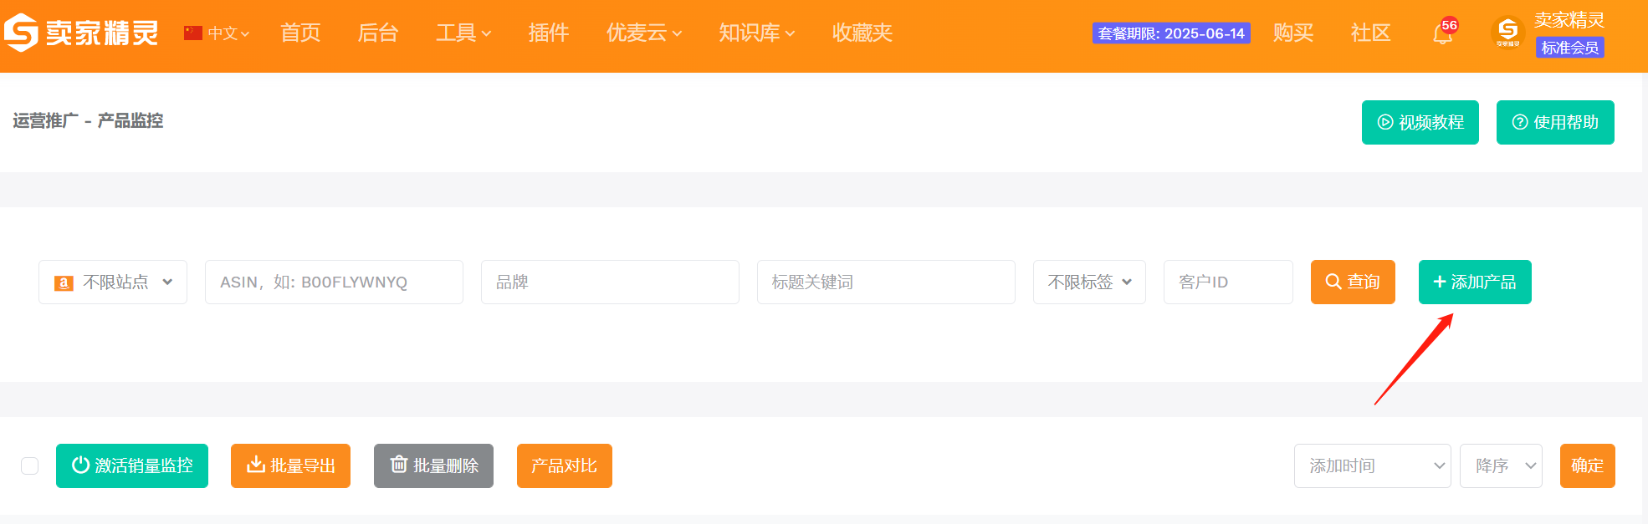
Task: Click the user avatar icon
Action: click(x=1507, y=33)
